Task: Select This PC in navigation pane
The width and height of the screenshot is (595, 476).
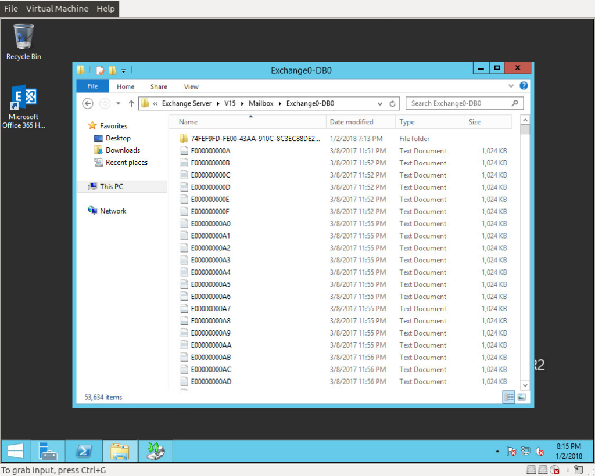Action: [121, 186]
